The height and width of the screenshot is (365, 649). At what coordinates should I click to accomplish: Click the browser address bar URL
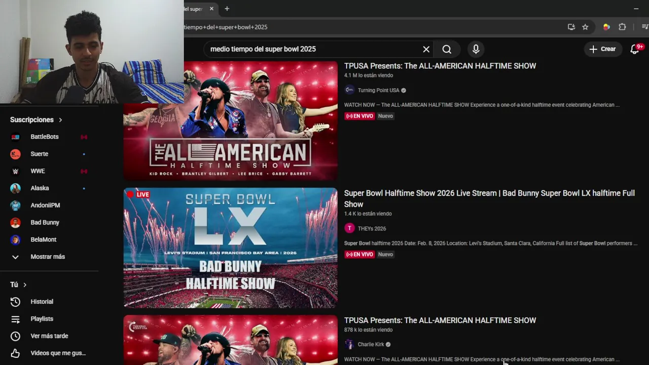226,27
